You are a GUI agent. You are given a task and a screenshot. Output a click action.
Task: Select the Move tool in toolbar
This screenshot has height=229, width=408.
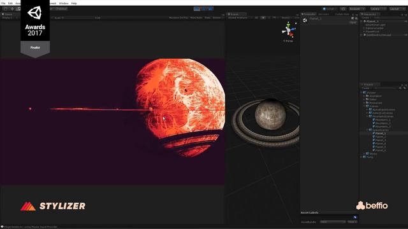pyautogui.click(x=12, y=9)
